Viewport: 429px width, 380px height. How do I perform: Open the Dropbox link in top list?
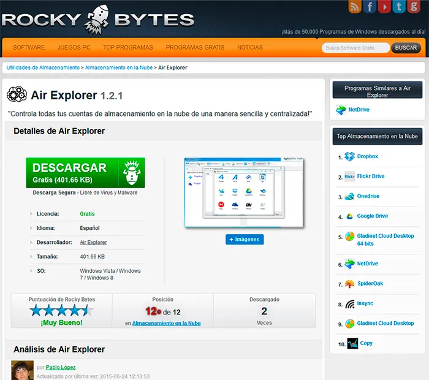(x=368, y=156)
